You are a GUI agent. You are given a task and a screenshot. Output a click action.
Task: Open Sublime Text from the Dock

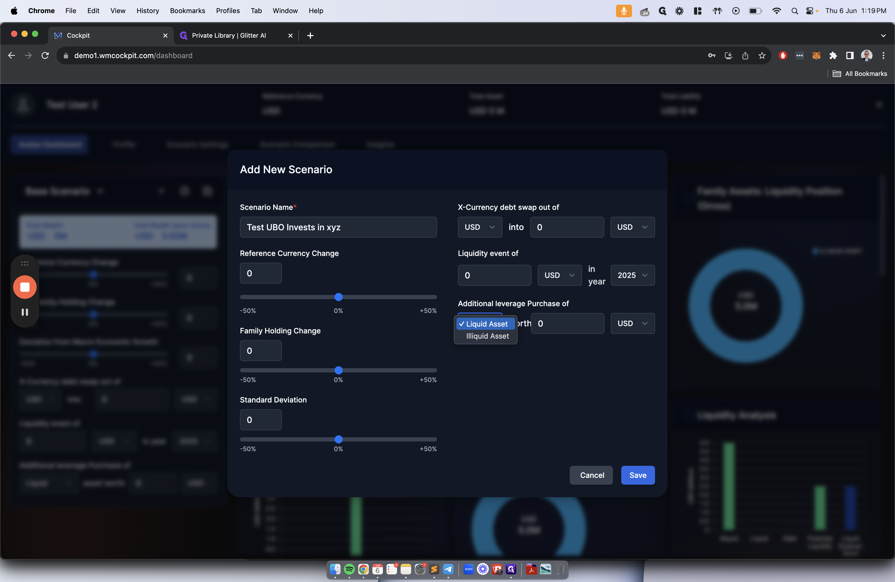point(434,569)
